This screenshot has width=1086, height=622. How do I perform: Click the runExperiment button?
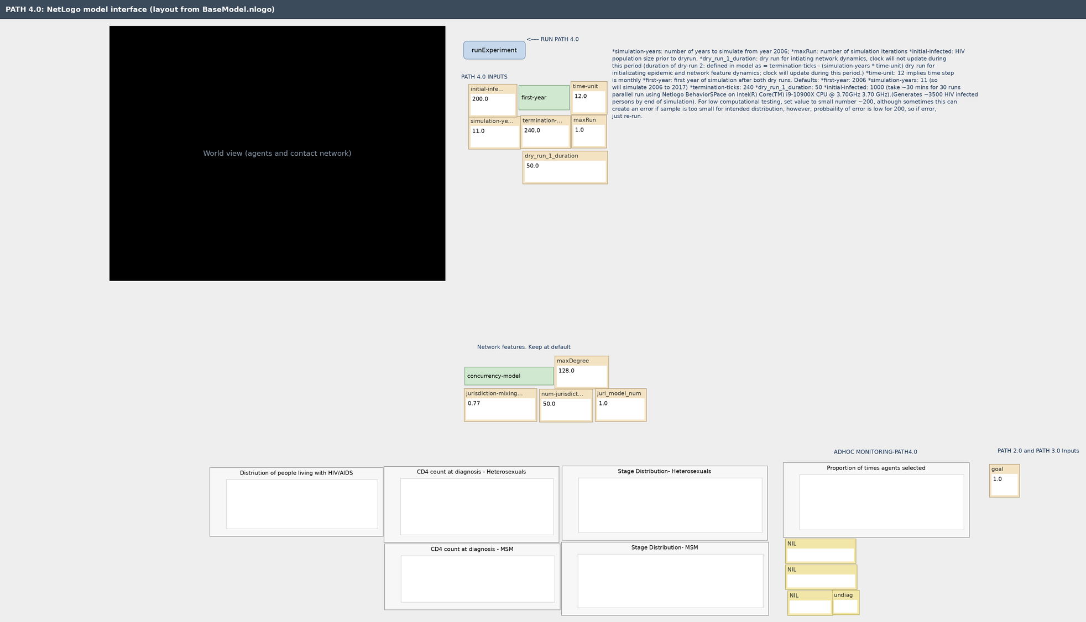coord(494,50)
